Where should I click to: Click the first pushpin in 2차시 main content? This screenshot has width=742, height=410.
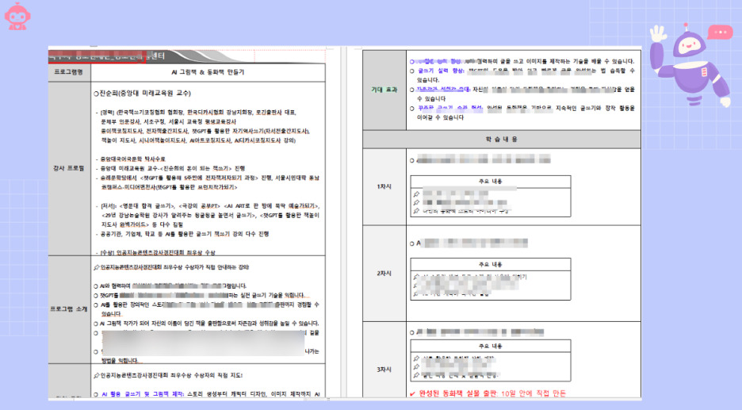pyautogui.click(x=416, y=277)
